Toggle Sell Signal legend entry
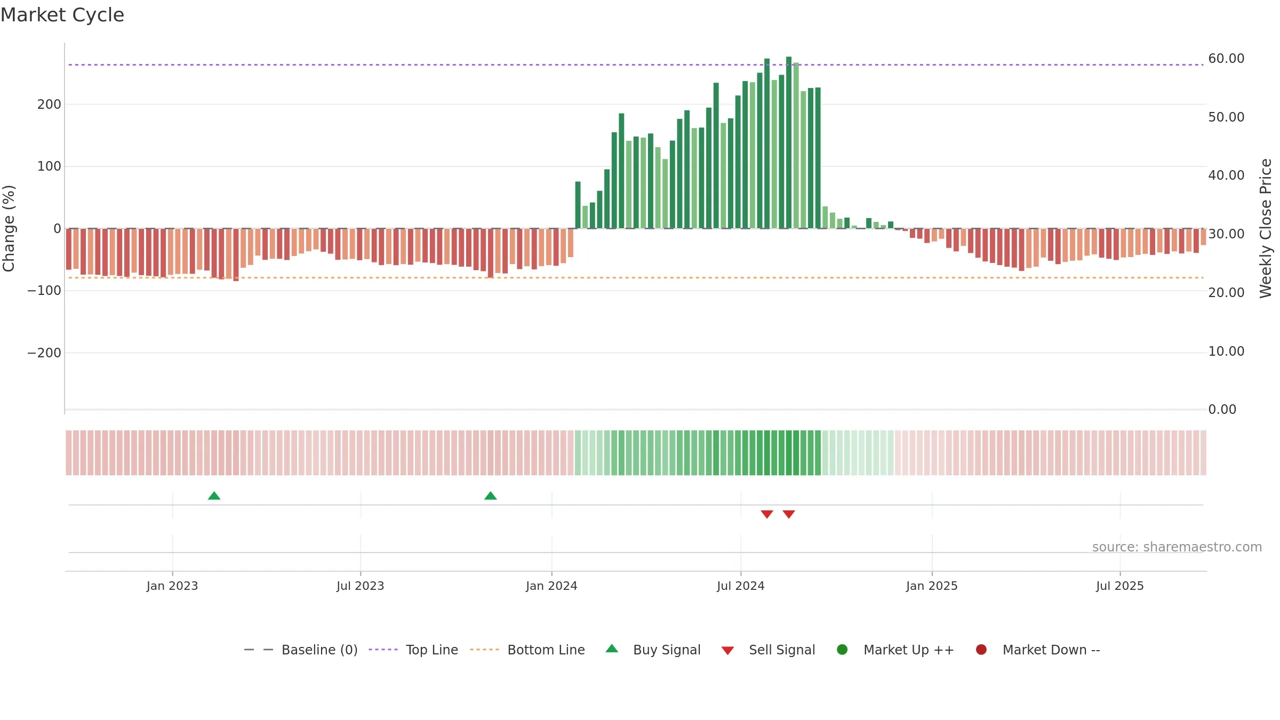The image size is (1280, 720). coord(769,650)
